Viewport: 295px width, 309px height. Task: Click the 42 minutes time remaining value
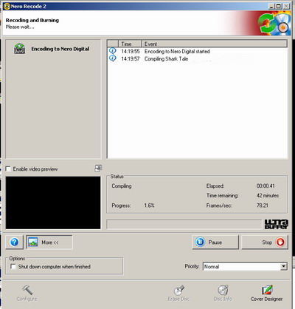pyautogui.click(x=268, y=196)
